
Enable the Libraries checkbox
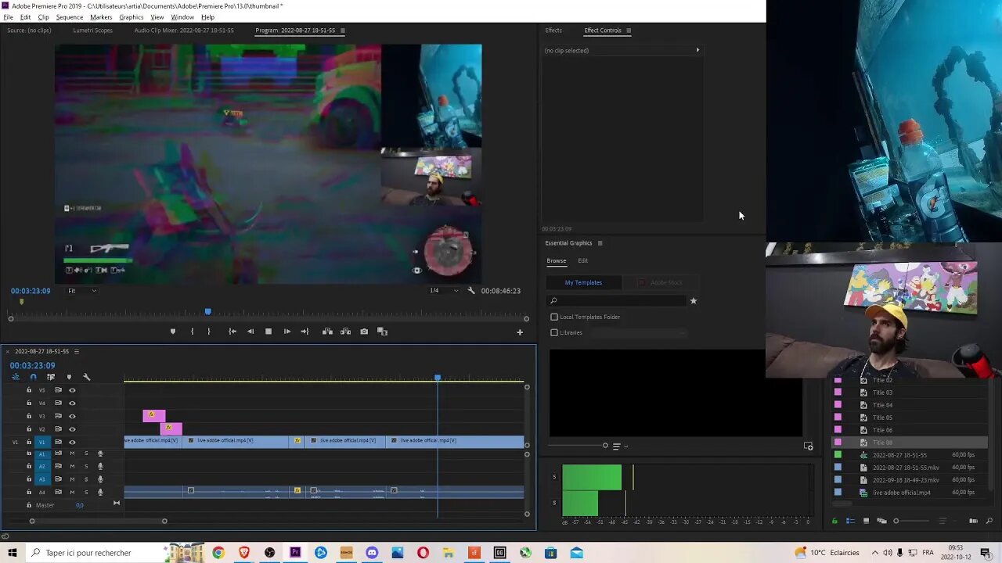pos(554,332)
